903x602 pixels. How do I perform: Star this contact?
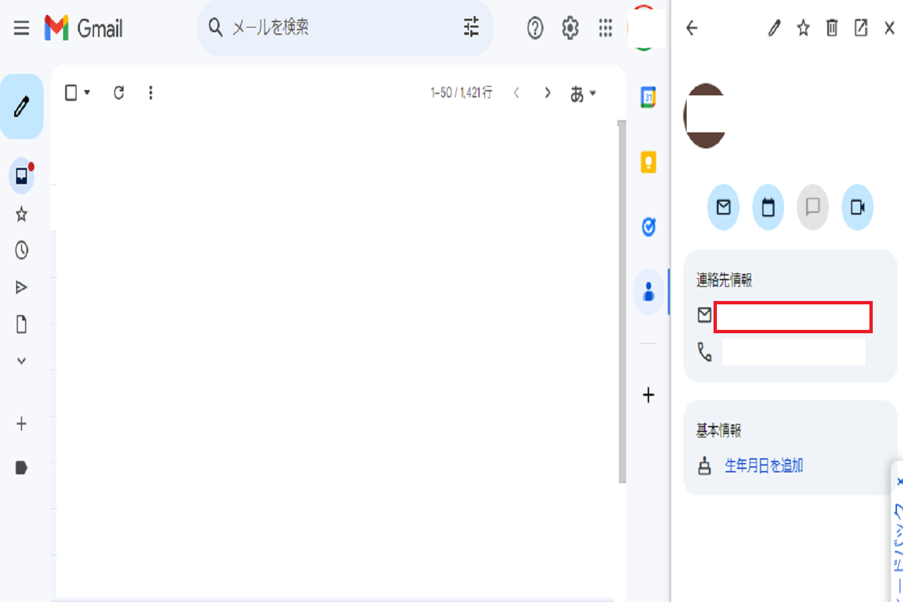[x=803, y=28]
